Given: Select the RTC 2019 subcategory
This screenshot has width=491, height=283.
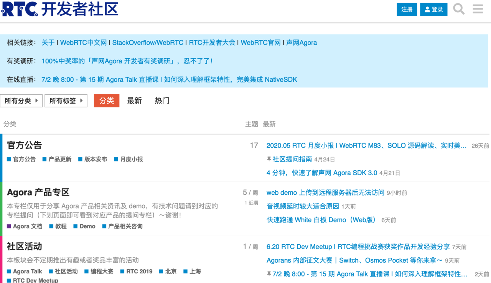Looking at the screenshot, I should tap(136, 271).
